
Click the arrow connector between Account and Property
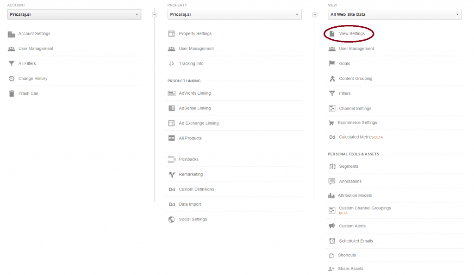tap(155, 15)
